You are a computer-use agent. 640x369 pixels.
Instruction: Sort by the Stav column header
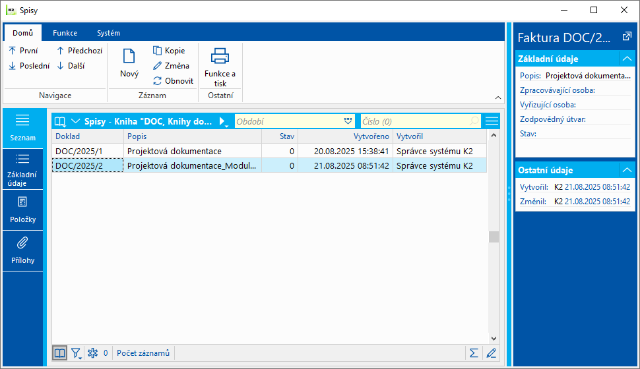coord(280,136)
